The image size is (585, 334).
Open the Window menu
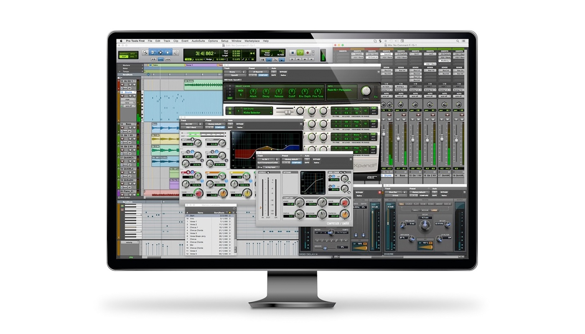[x=236, y=41]
